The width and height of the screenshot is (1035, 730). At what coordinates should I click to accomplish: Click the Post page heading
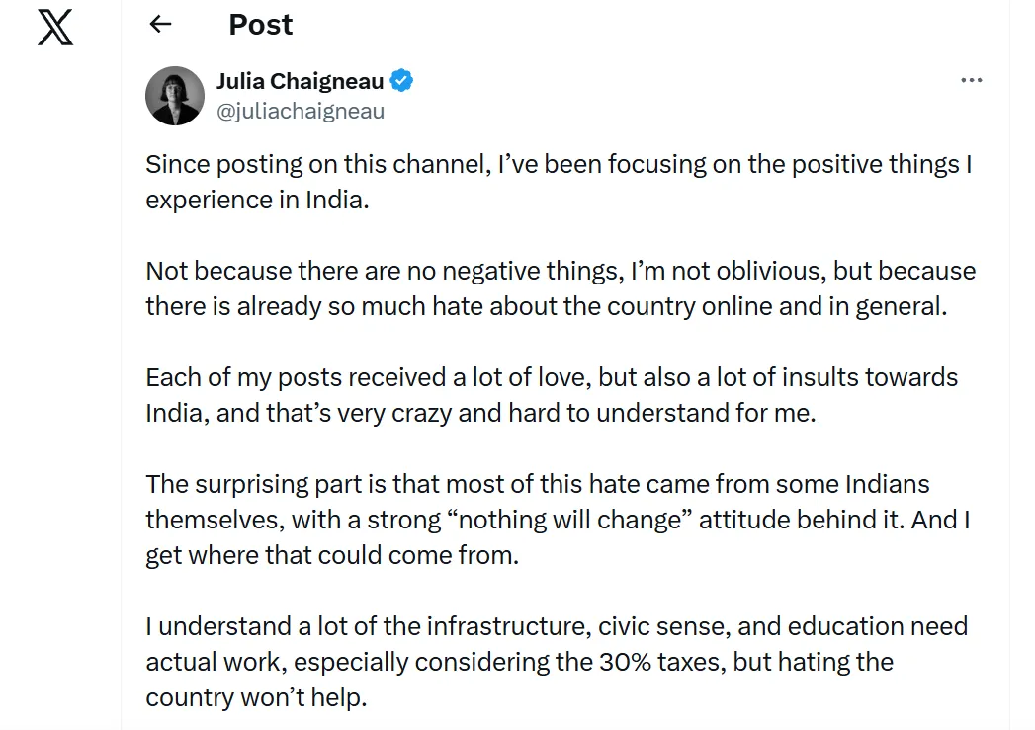[x=261, y=25]
